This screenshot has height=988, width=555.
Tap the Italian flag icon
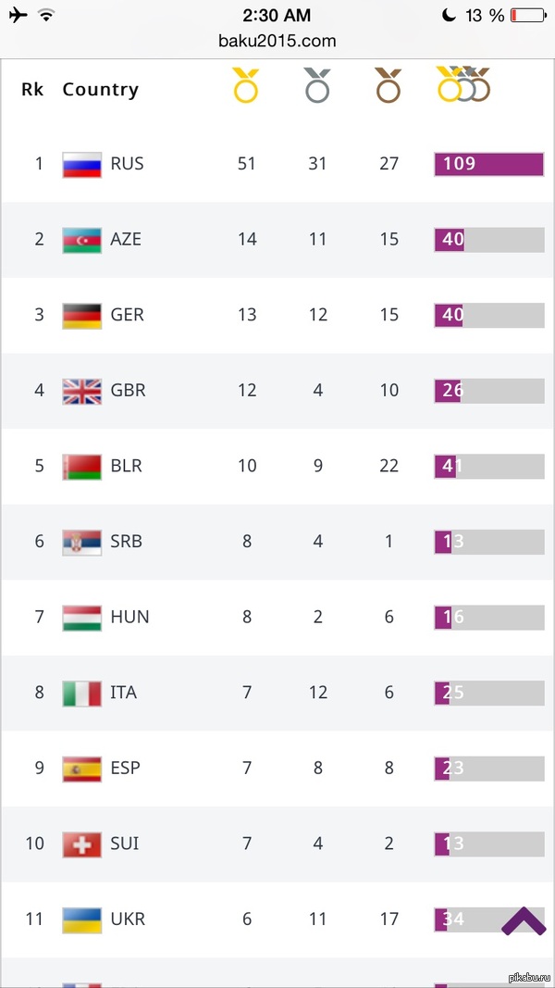coord(81,693)
